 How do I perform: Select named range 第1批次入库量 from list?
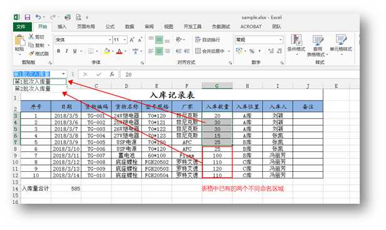39,82
